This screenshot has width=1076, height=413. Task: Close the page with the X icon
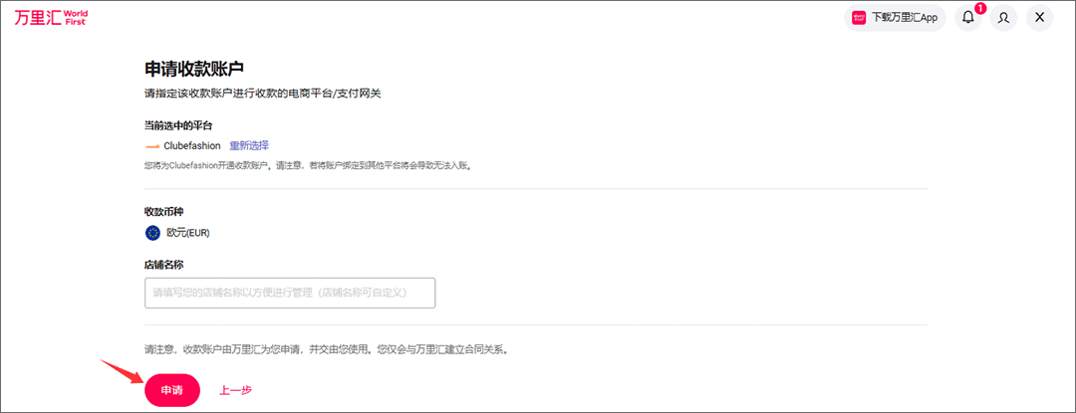pos(1039,17)
